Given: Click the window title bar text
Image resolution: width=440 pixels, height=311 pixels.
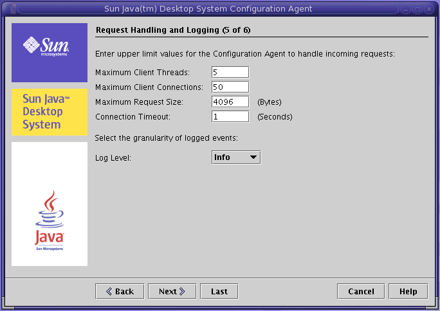Looking at the screenshot, I should [208, 9].
